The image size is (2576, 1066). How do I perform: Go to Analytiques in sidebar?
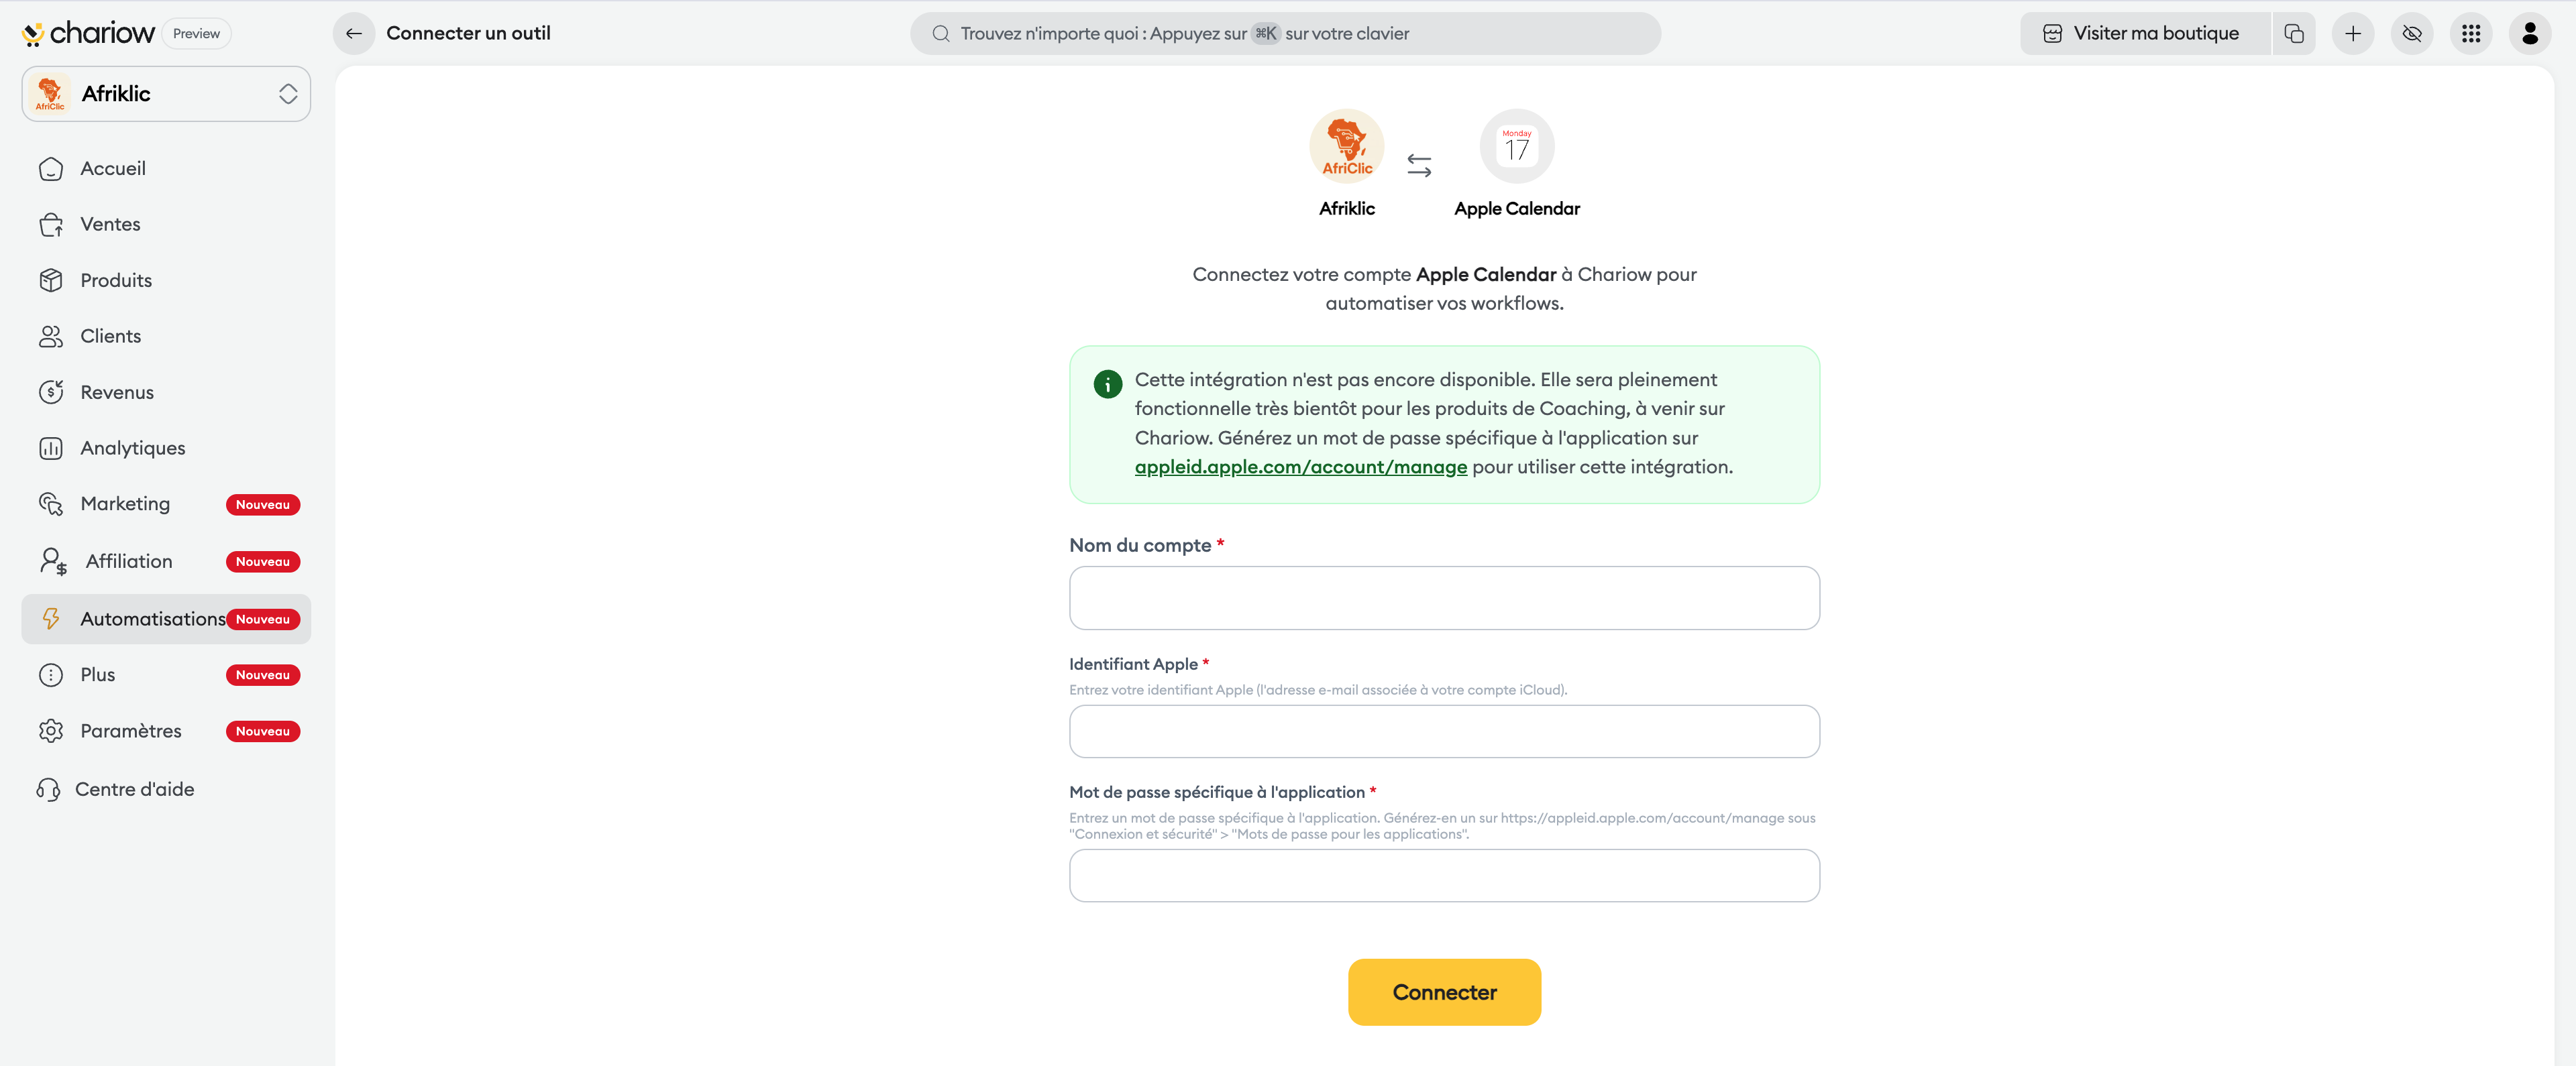click(x=133, y=449)
